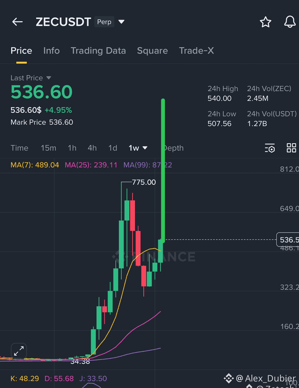The width and height of the screenshot is (299, 388).
Task: Tap the Perp contract label
Action: [x=104, y=22]
